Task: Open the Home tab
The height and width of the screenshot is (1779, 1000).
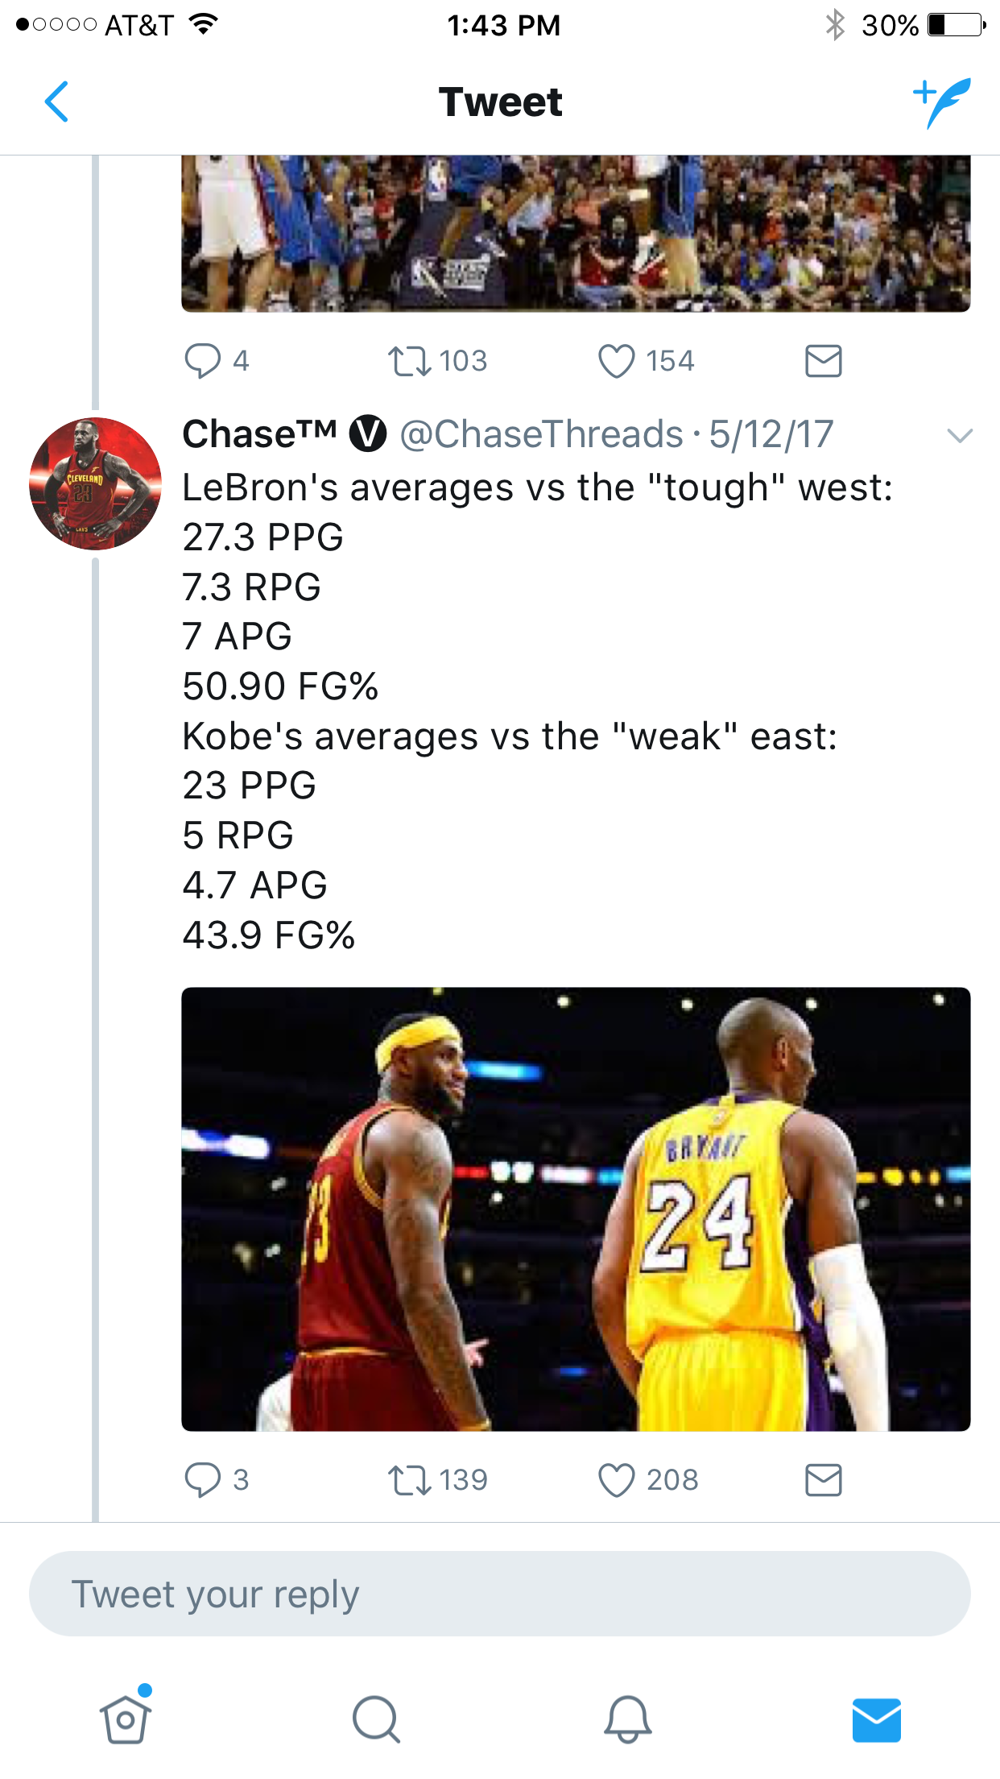Action: [126, 1719]
